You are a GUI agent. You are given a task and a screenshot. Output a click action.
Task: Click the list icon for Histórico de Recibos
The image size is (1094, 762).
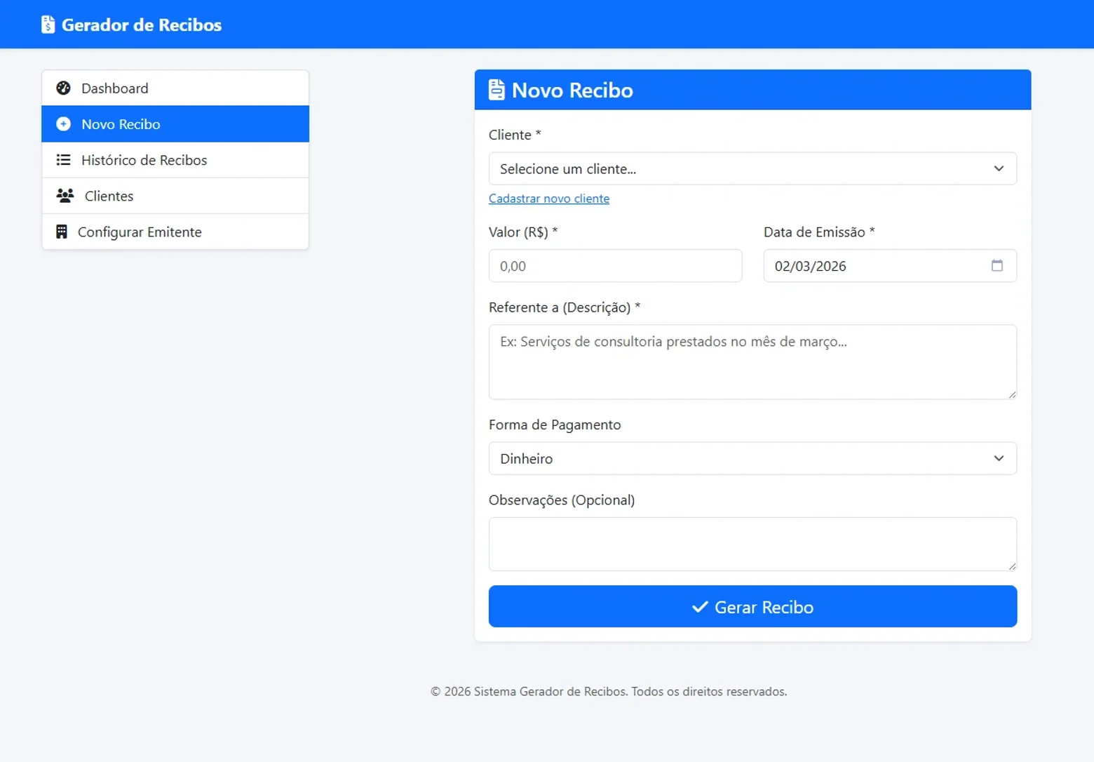[63, 160]
